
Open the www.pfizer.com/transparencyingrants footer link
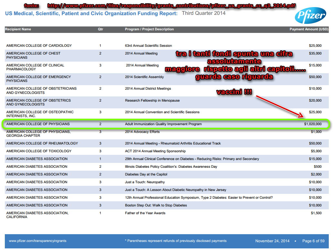(37, 241)
